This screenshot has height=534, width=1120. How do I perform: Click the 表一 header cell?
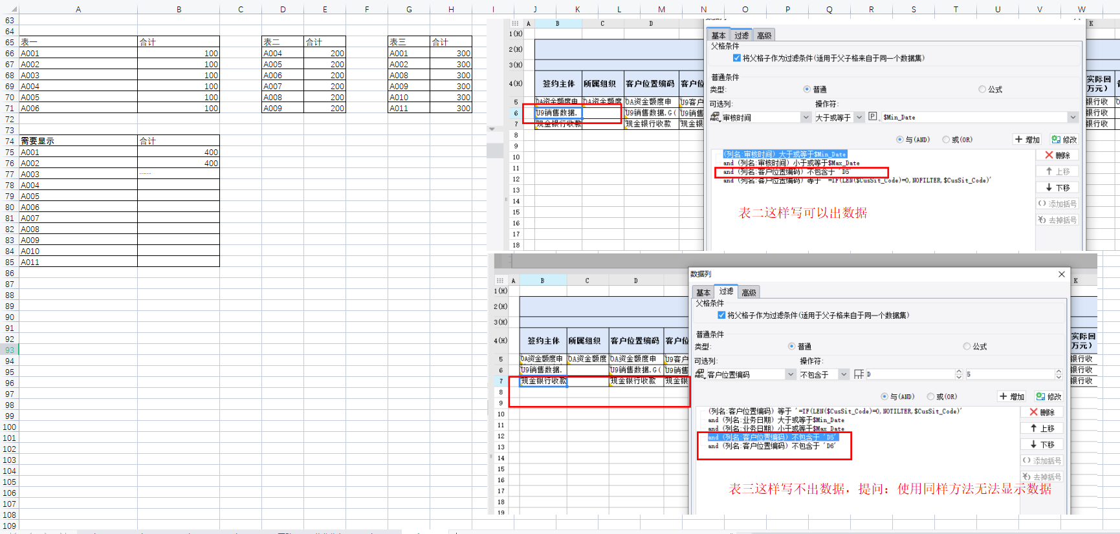pyautogui.click(x=78, y=42)
